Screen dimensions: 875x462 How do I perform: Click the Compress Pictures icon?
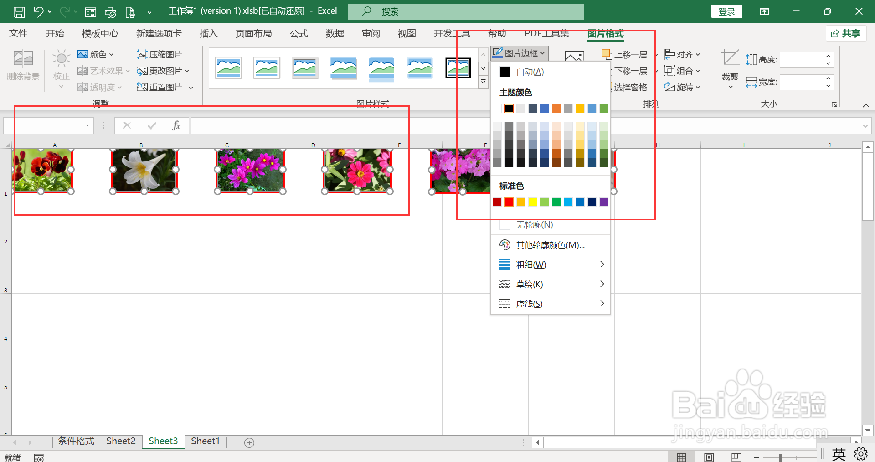coord(142,55)
